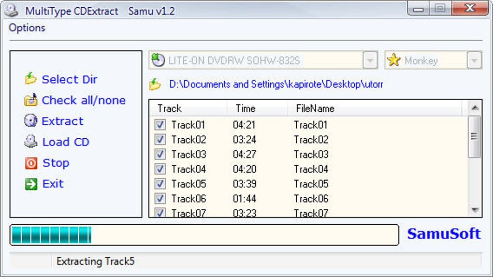This screenshot has height=277, width=493.
Task: Sort by the Time column header
Action: [x=257, y=108]
